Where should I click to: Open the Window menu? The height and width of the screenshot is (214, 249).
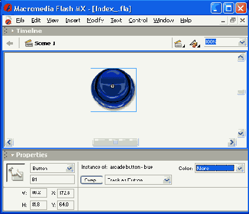164,21
